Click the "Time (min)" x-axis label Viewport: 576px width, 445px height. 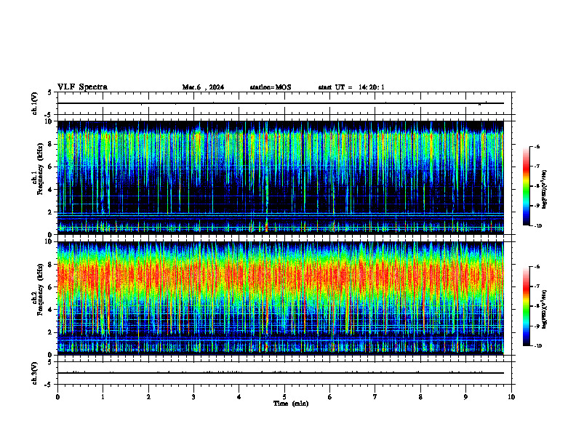coord(291,404)
